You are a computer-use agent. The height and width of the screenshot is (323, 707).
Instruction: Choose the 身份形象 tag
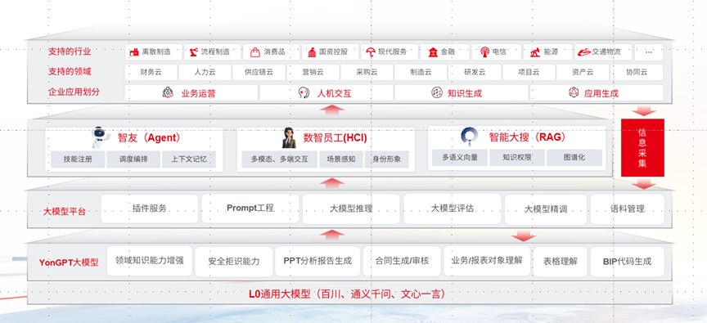pos(386,159)
